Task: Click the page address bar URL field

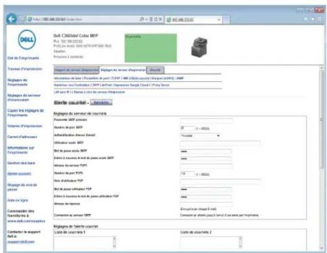Action: [x=83, y=20]
